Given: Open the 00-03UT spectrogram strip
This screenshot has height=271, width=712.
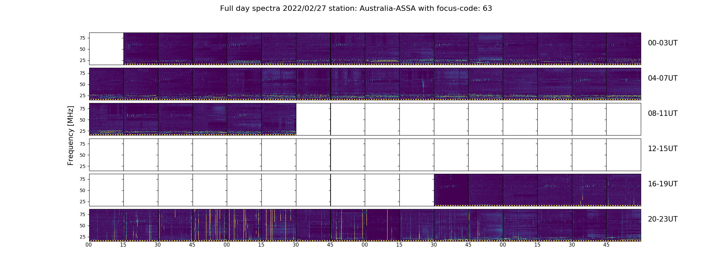Looking at the screenshot, I should click(x=382, y=49).
